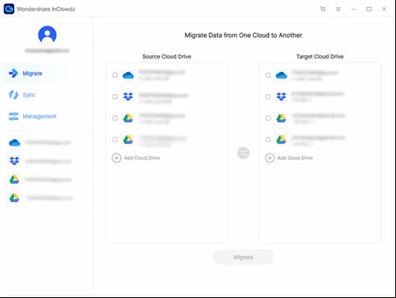Click the Target Cloud Drive heading
The width and height of the screenshot is (396, 298).
click(320, 56)
